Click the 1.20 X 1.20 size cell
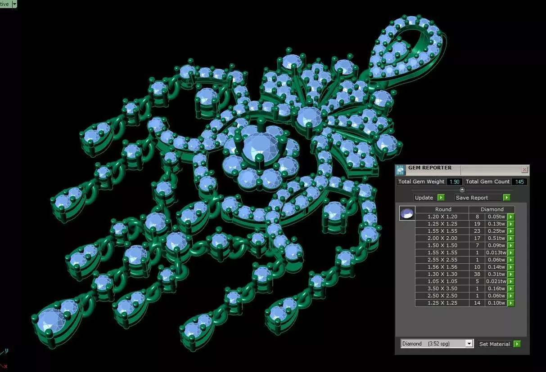Screen dimensions: 546x372 click(442, 217)
